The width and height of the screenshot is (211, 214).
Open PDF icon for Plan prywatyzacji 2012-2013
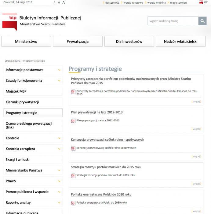click(x=73, y=121)
